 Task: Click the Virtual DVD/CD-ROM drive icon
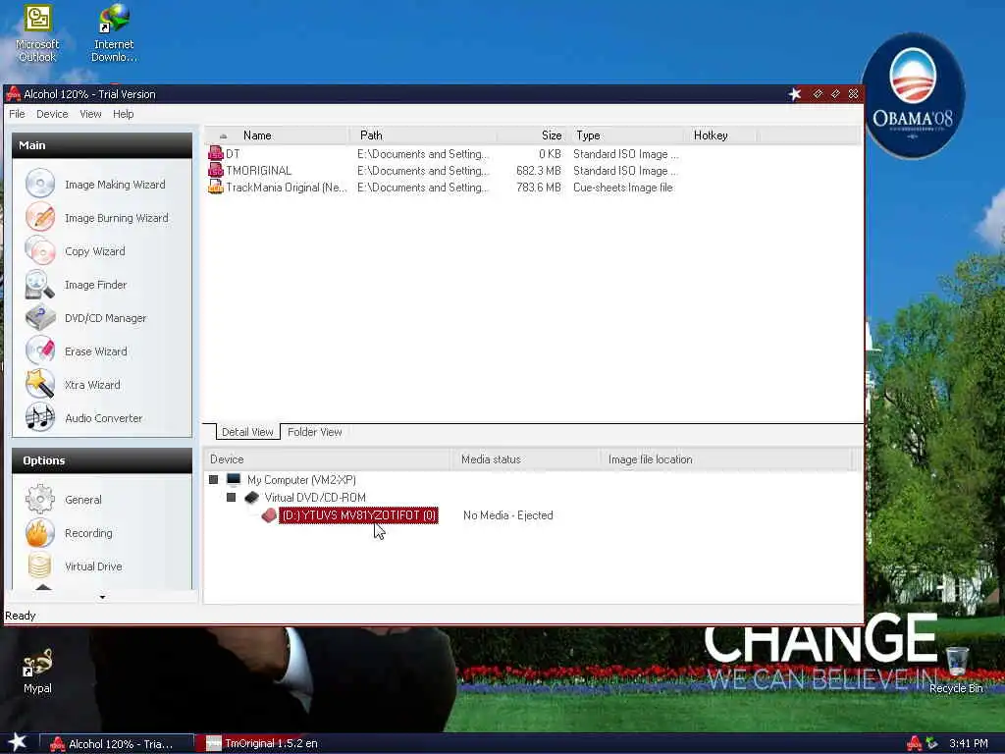251,497
